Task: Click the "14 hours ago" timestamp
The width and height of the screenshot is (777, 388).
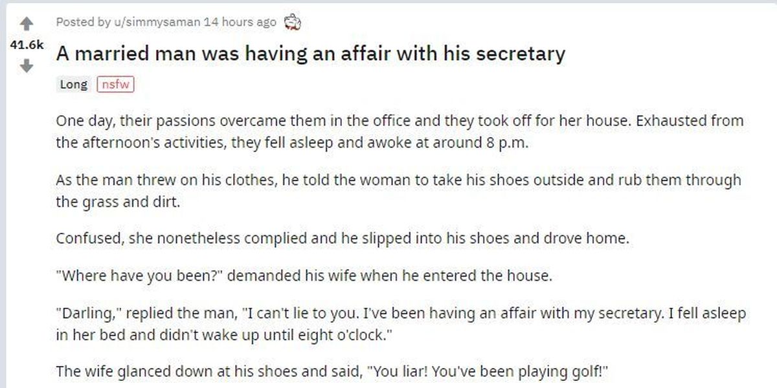Action: click(240, 22)
